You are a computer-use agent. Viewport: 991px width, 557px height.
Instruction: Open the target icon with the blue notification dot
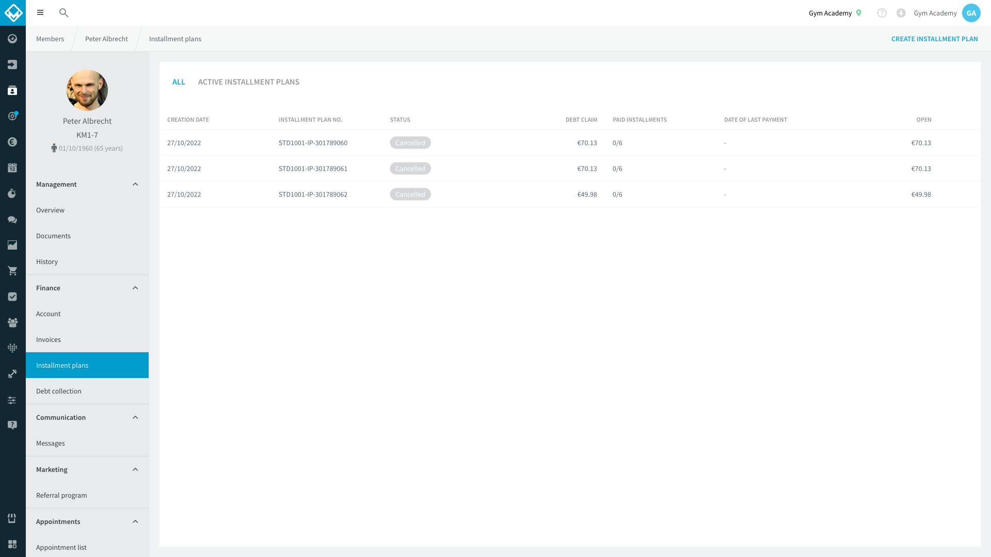[12, 116]
